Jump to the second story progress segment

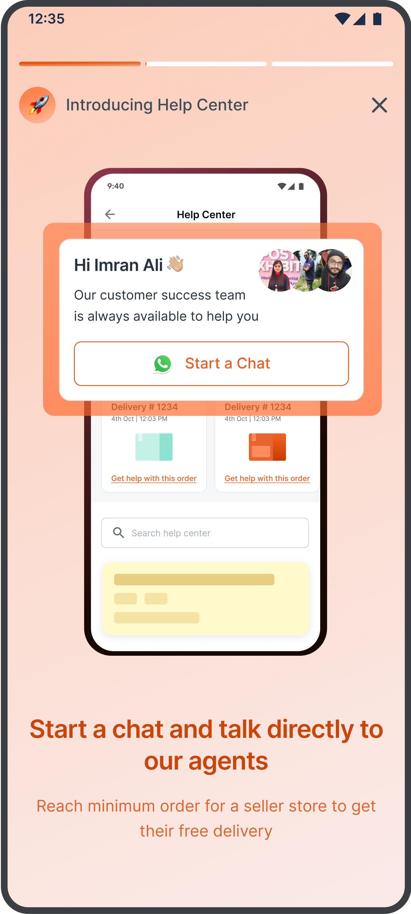click(x=206, y=64)
